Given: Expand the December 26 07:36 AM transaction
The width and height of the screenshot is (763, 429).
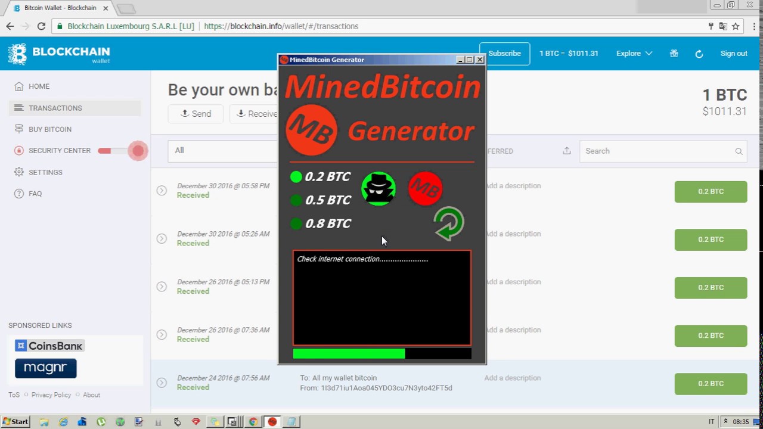Looking at the screenshot, I should pos(162,335).
